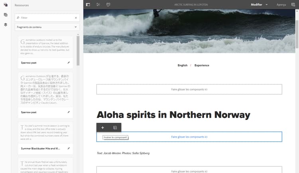Click the resources list scrollbar

point(78,51)
